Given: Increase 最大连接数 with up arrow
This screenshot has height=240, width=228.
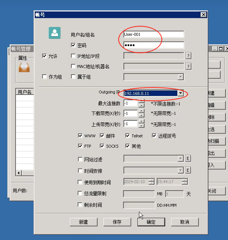Looking at the screenshot, I should 141,101.
